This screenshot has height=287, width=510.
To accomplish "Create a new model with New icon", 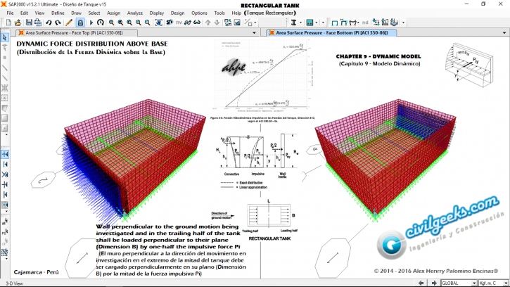I will (x=8, y=23).
